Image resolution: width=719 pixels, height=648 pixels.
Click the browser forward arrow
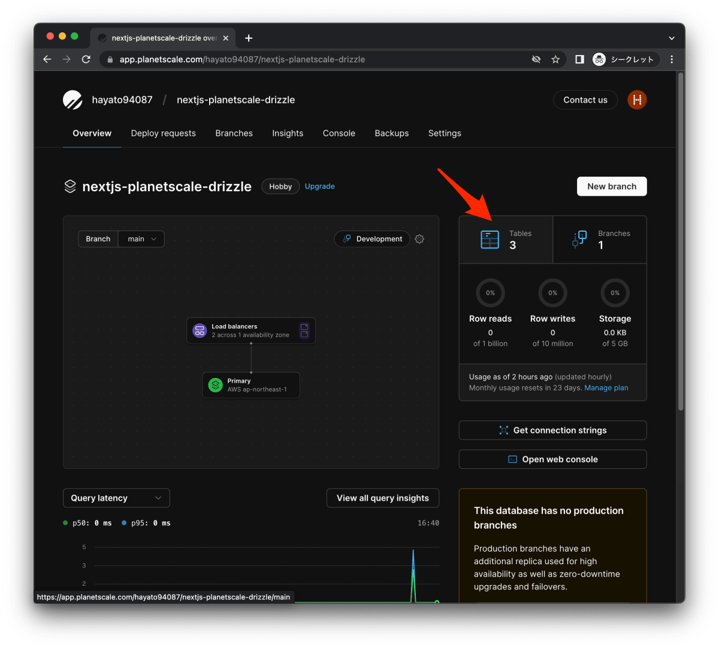[67, 59]
